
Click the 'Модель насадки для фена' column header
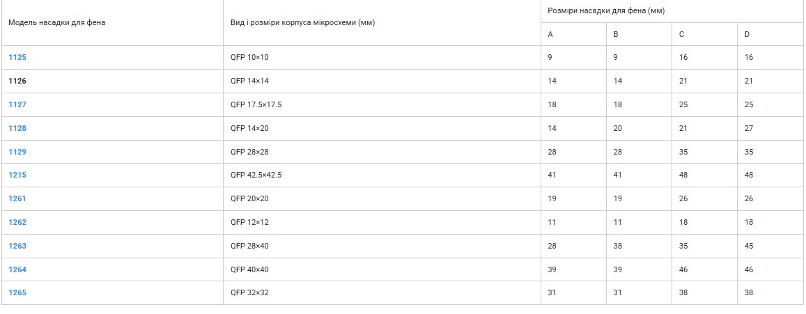pos(56,22)
